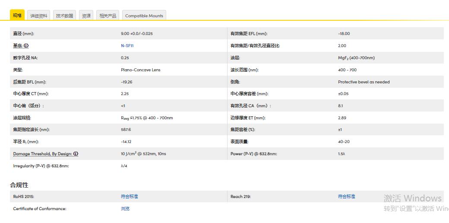The width and height of the screenshot is (449, 223).
Task: Open the 相关产品 tab
Action: (x=108, y=16)
